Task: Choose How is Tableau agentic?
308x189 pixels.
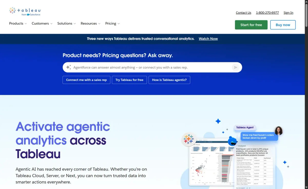Action: 169,80
